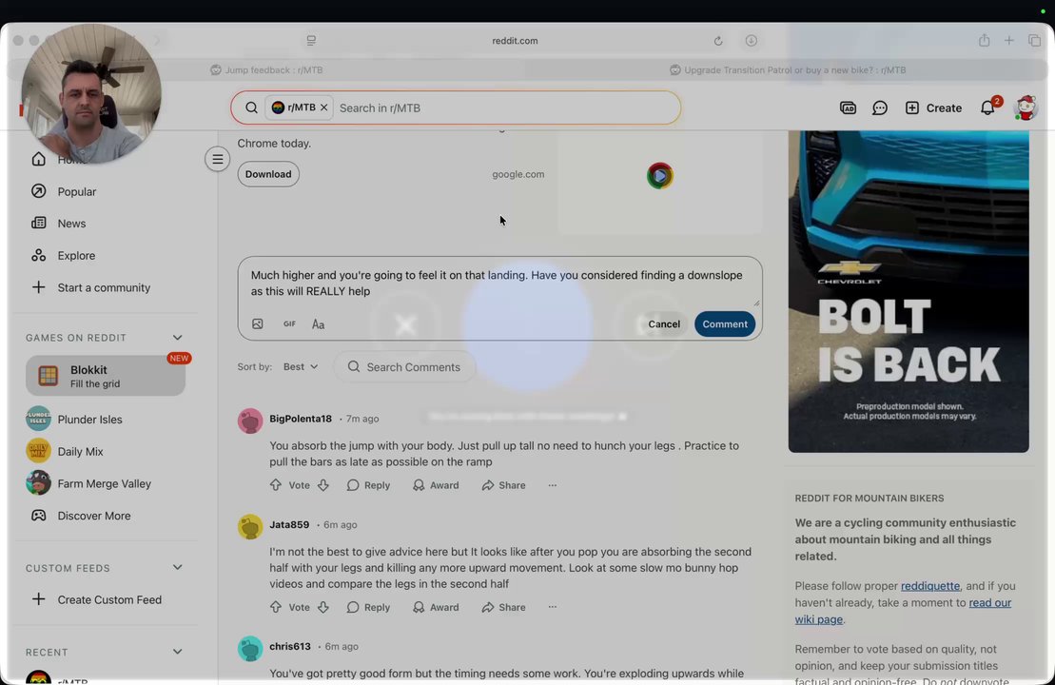Viewport: 1055px width, 685px height.
Task: Remove the r/MTB search filter chip
Action: (323, 108)
